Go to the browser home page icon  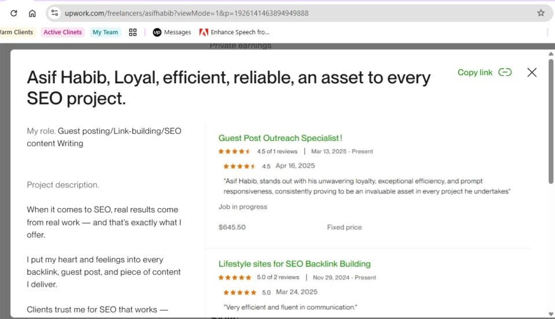(32, 13)
